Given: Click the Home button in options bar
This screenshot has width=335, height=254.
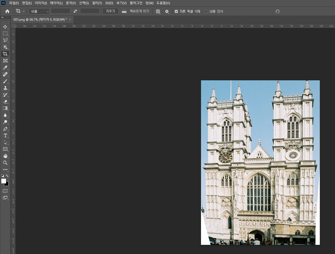Looking at the screenshot, I should click(7, 11).
